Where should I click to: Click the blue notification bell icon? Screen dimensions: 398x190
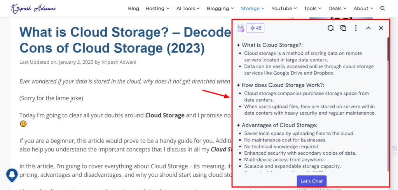[x=12, y=175]
